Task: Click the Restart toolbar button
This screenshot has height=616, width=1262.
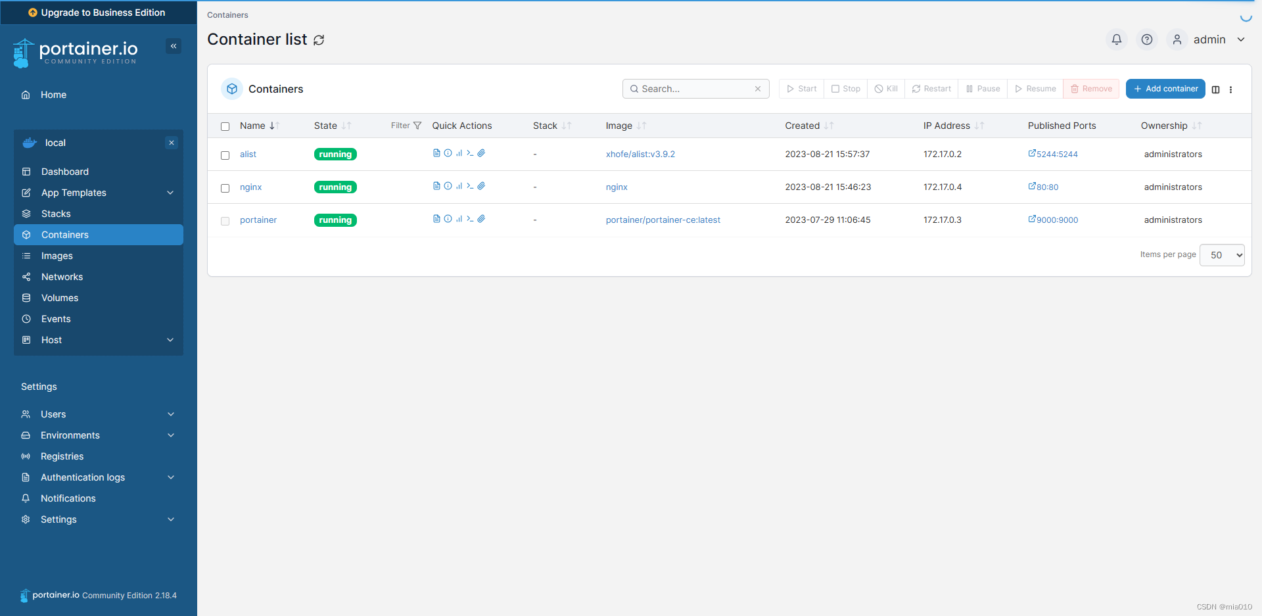Action: click(931, 89)
